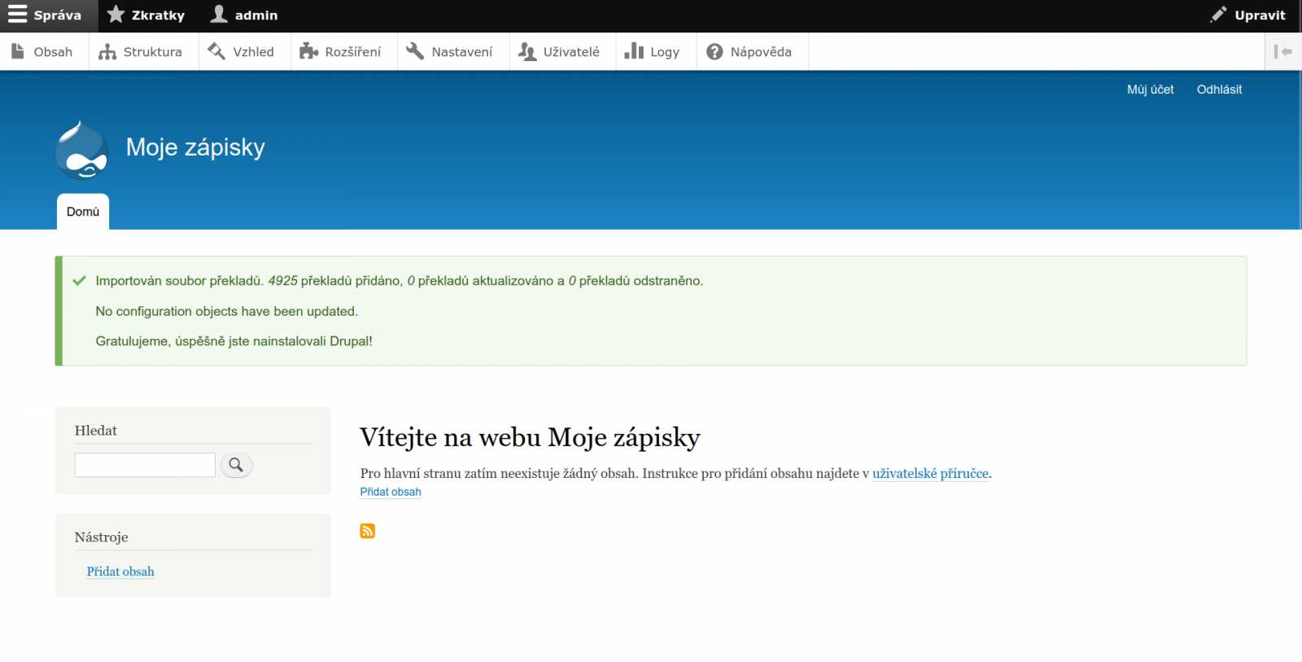This screenshot has width=1302, height=662.
Task: Click the Hledat block heading
Action: click(x=96, y=431)
